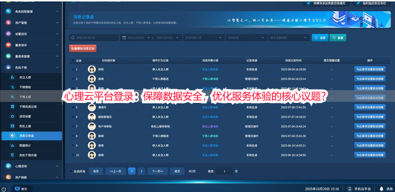Click the 消息记录盒 speaker icon

[12, 136]
